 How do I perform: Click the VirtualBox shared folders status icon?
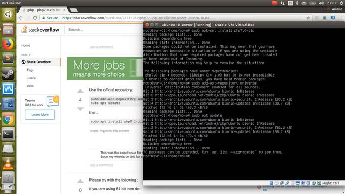293,183
